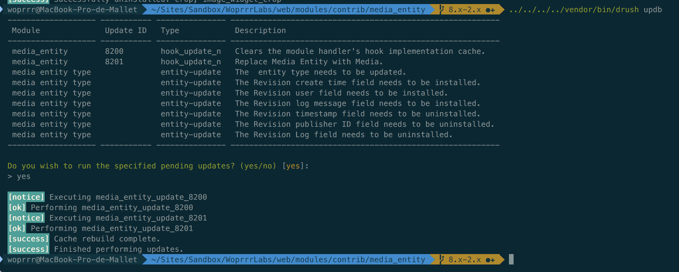679x272 pixels.
Task: Click the [success] badge beside Finished performing updates
Action: click(28, 249)
